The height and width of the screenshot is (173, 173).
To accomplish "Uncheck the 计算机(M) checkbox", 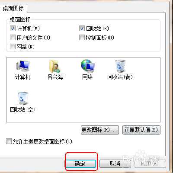I will [x=13, y=29].
